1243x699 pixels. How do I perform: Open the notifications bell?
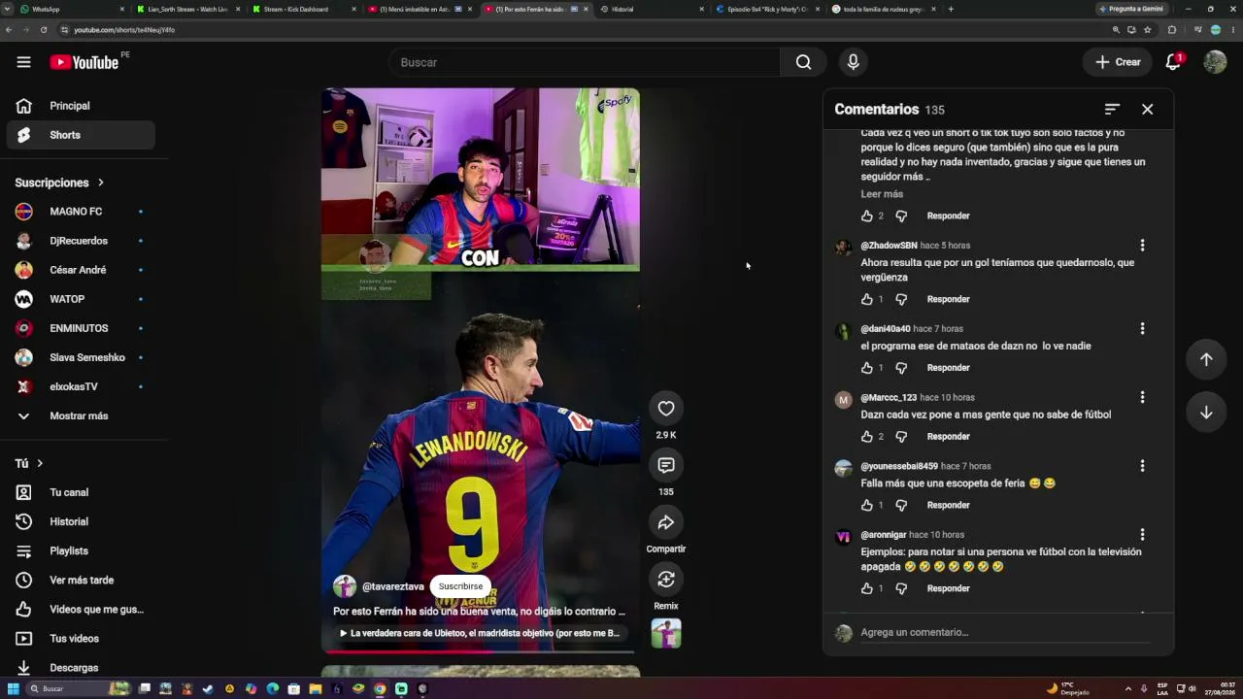click(x=1173, y=62)
